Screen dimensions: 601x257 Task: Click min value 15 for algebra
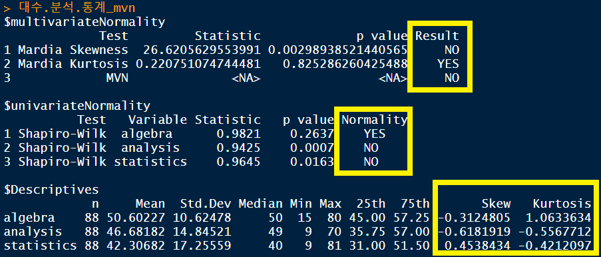tap(305, 218)
